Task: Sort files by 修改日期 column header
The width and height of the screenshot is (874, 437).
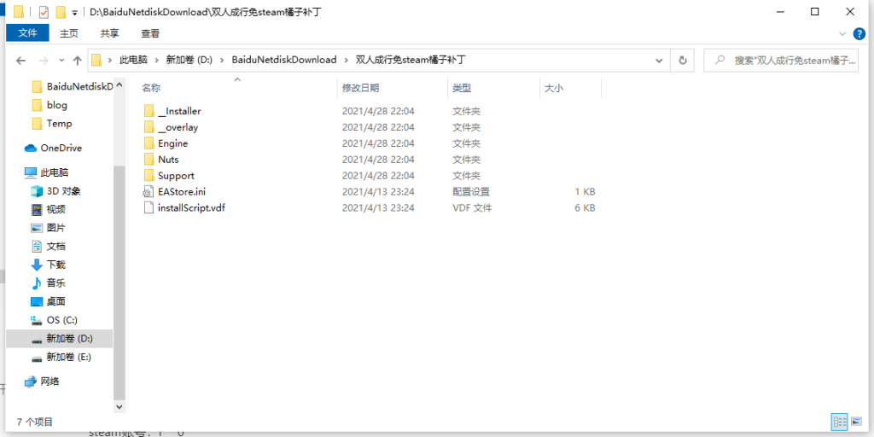Action: pyautogui.click(x=361, y=88)
